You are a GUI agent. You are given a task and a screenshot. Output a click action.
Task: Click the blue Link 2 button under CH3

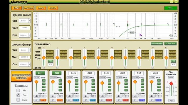(x=76, y=100)
